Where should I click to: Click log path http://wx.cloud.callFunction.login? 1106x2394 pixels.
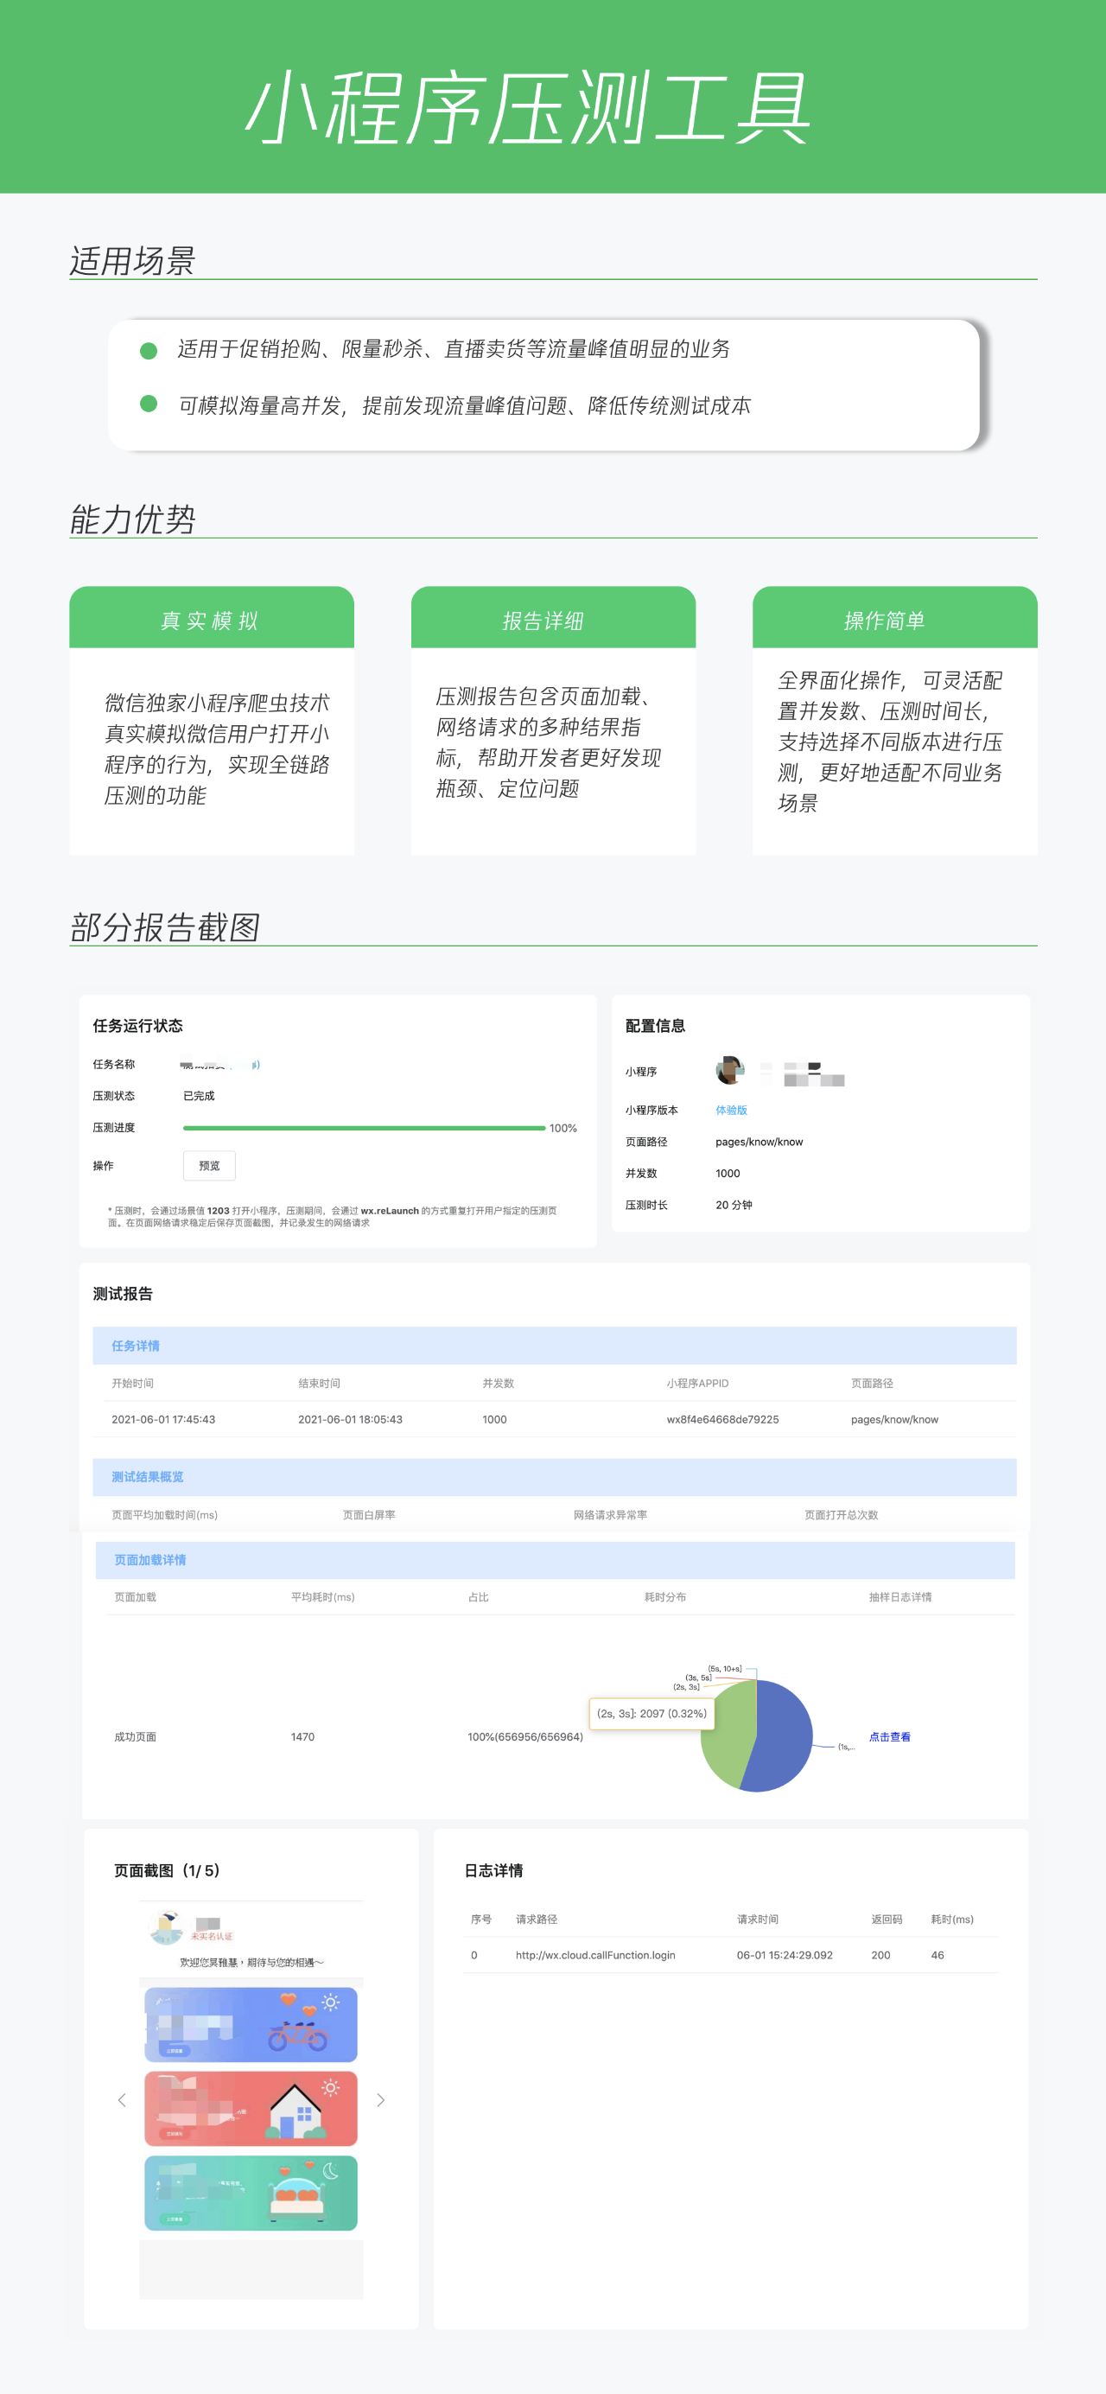coord(594,1954)
